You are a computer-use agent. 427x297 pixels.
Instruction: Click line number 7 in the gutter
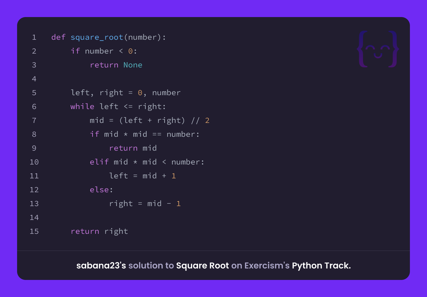pos(34,121)
